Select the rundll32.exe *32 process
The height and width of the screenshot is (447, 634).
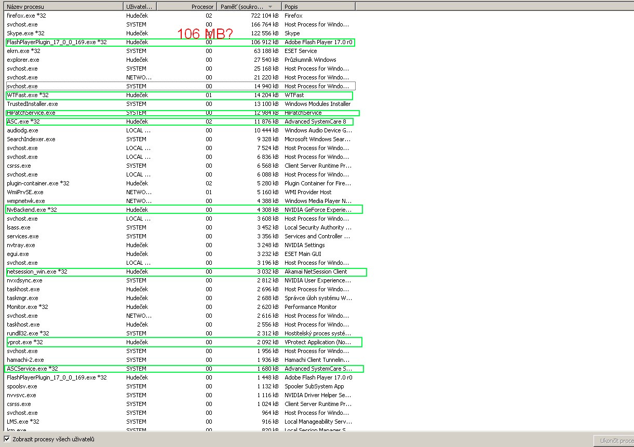(x=180, y=333)
